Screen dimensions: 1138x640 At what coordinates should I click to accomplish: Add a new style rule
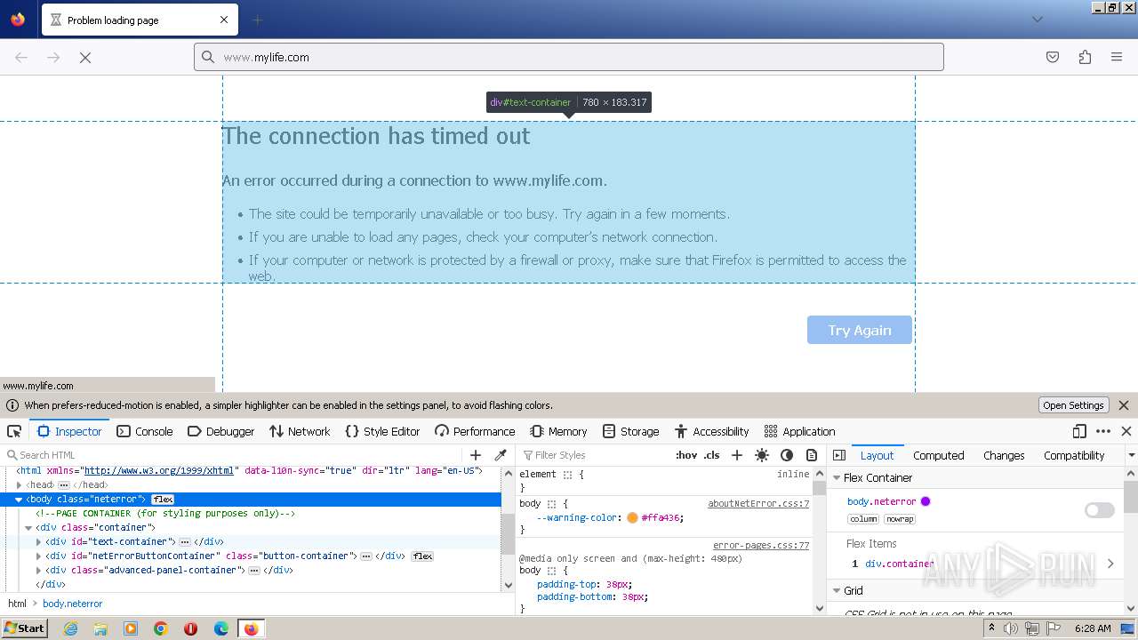[x=737, y=455]
